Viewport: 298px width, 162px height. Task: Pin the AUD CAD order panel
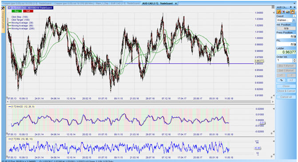tap(291, 7)
